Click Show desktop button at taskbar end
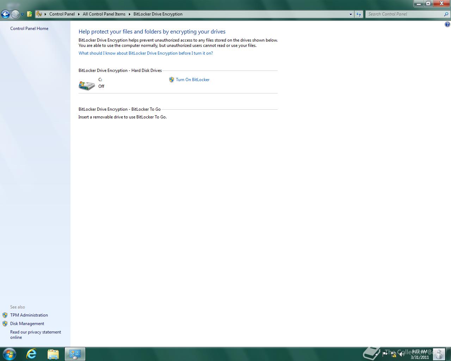 pos(448,354)
